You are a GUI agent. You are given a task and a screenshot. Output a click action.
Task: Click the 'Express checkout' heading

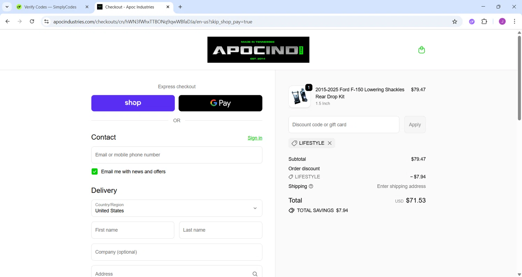(177, 87)
